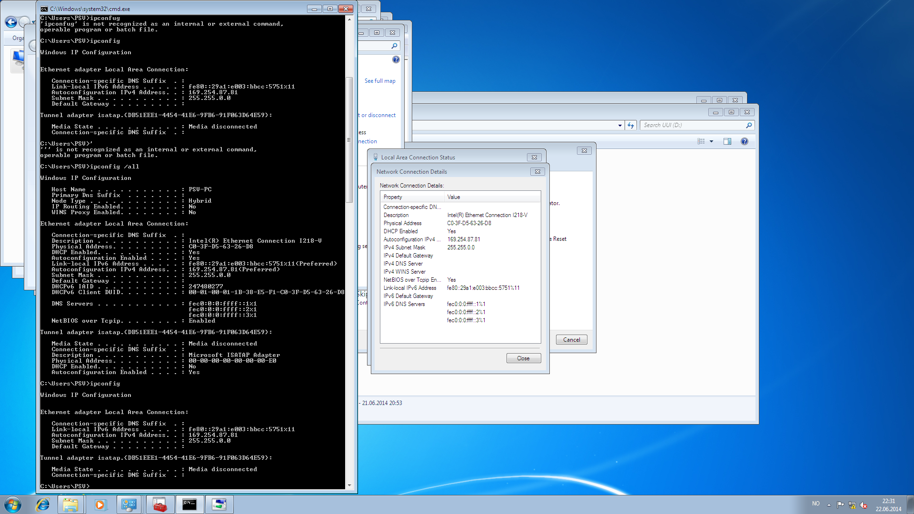Viewport: 914px width, 514px height.
Task: Open the Windows Start menu orb
Action: coord(13,504)
